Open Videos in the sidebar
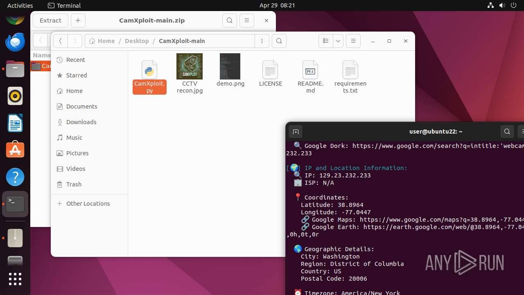The height and width of the screenshot is (295, 524). click(89, 169)
